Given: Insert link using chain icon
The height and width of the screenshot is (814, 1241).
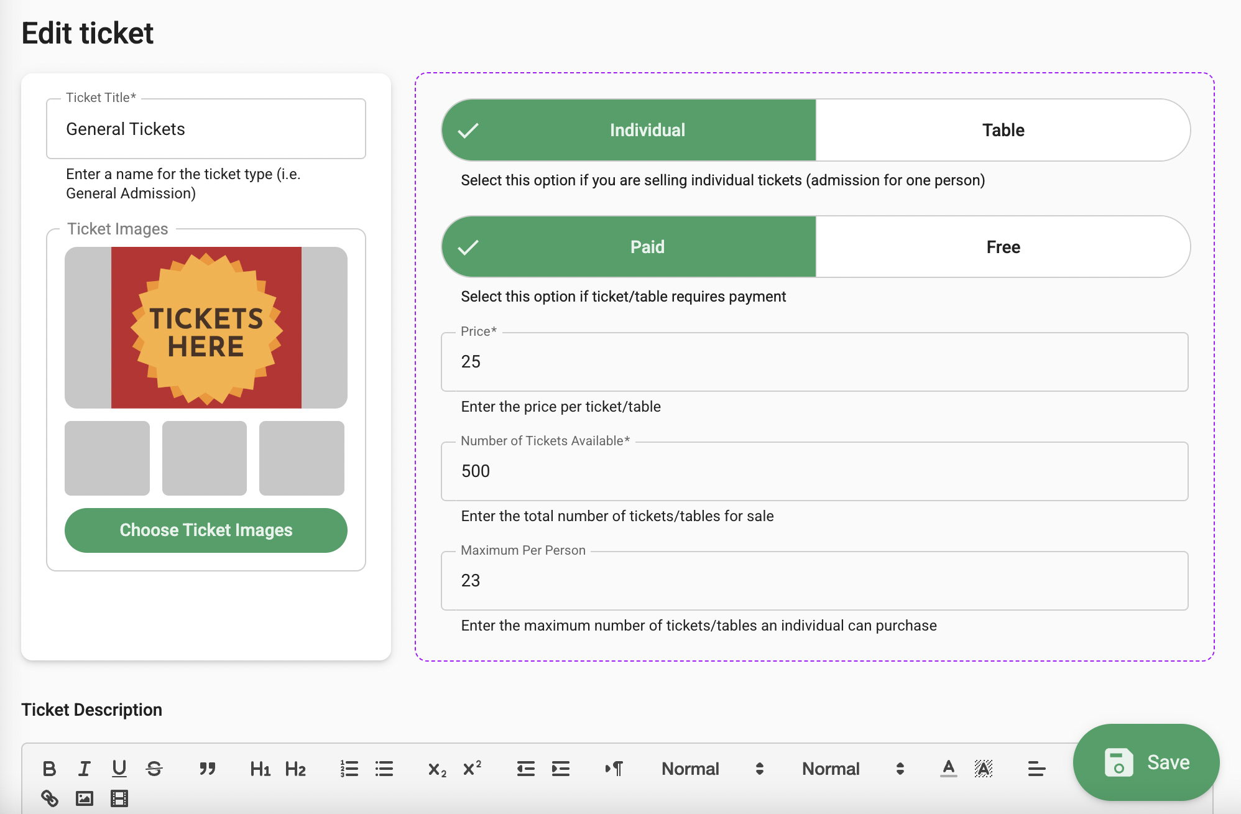Looking at the screenshot, I should point(50,798).
